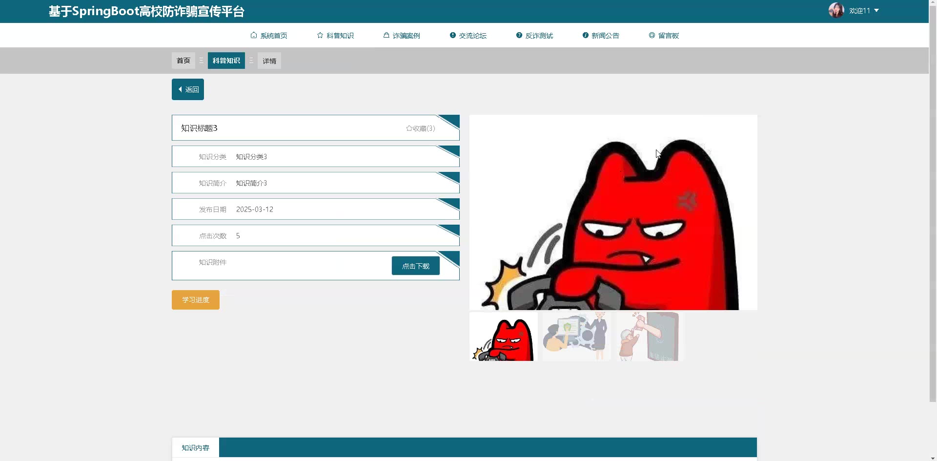Click the 点击下载 attachment button
The image size is (937, 461).
[x=416, y=266]
